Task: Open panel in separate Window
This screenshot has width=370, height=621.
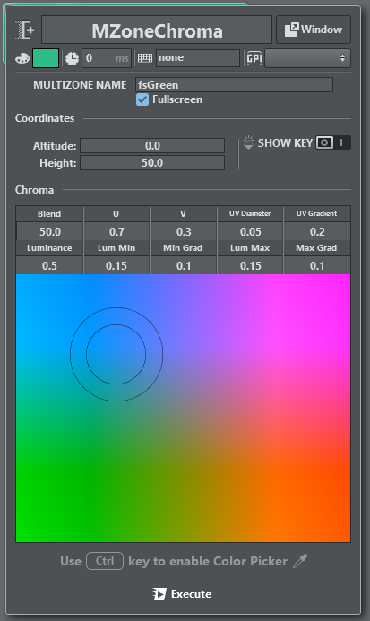Action: 314,30
